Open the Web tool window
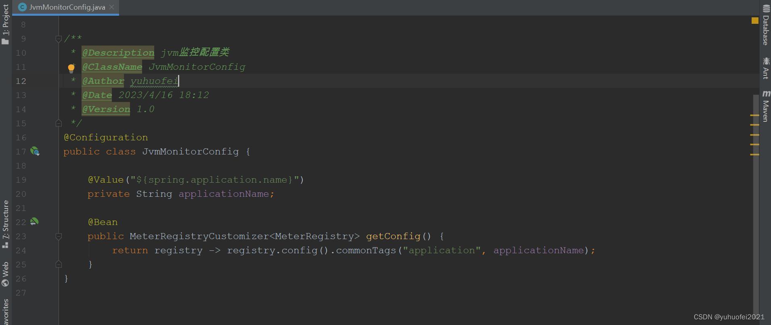Image resolution: width=771 pixels, height=325 pixels. [5, 274]
